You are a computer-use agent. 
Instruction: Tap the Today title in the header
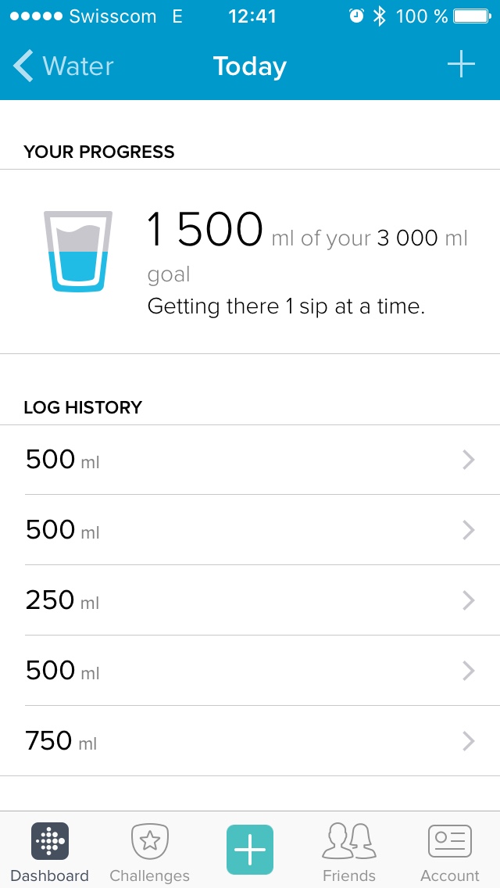pos(250,66)
